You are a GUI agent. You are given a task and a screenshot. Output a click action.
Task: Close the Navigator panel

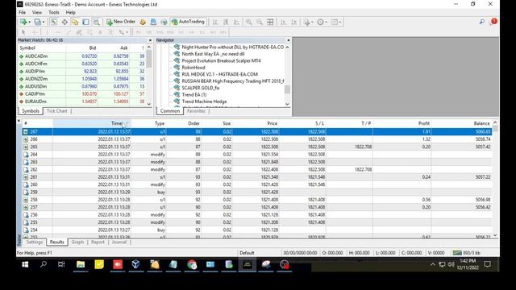289,40
